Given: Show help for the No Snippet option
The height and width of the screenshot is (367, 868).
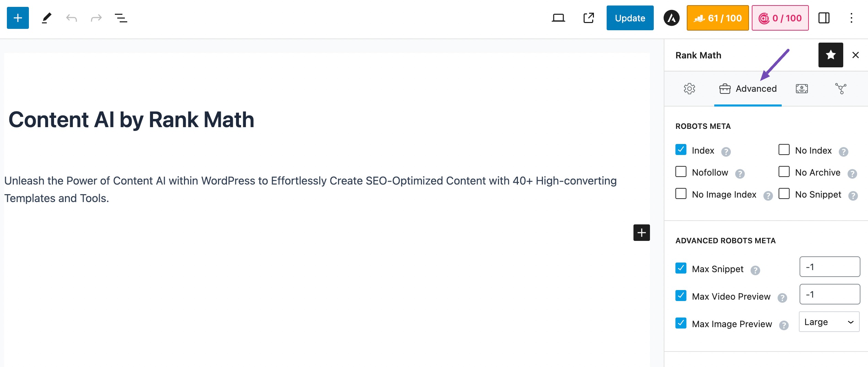Looking at the screenshot, I should click(853, 196).
